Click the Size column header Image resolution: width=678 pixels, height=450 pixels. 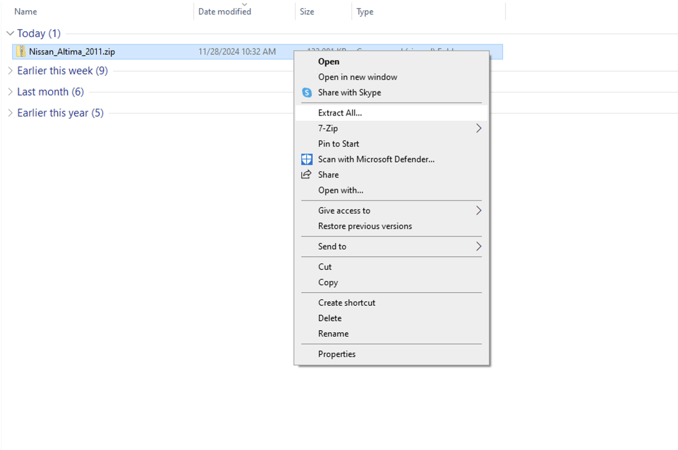point(307,12)
